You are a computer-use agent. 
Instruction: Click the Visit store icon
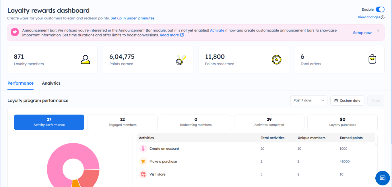[143, 174]
